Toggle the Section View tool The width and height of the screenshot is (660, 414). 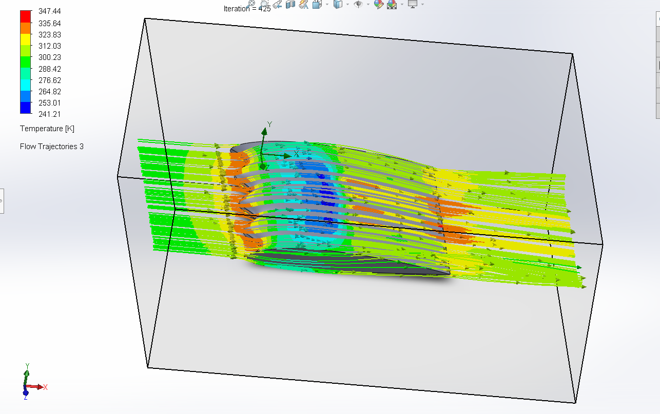290,4
